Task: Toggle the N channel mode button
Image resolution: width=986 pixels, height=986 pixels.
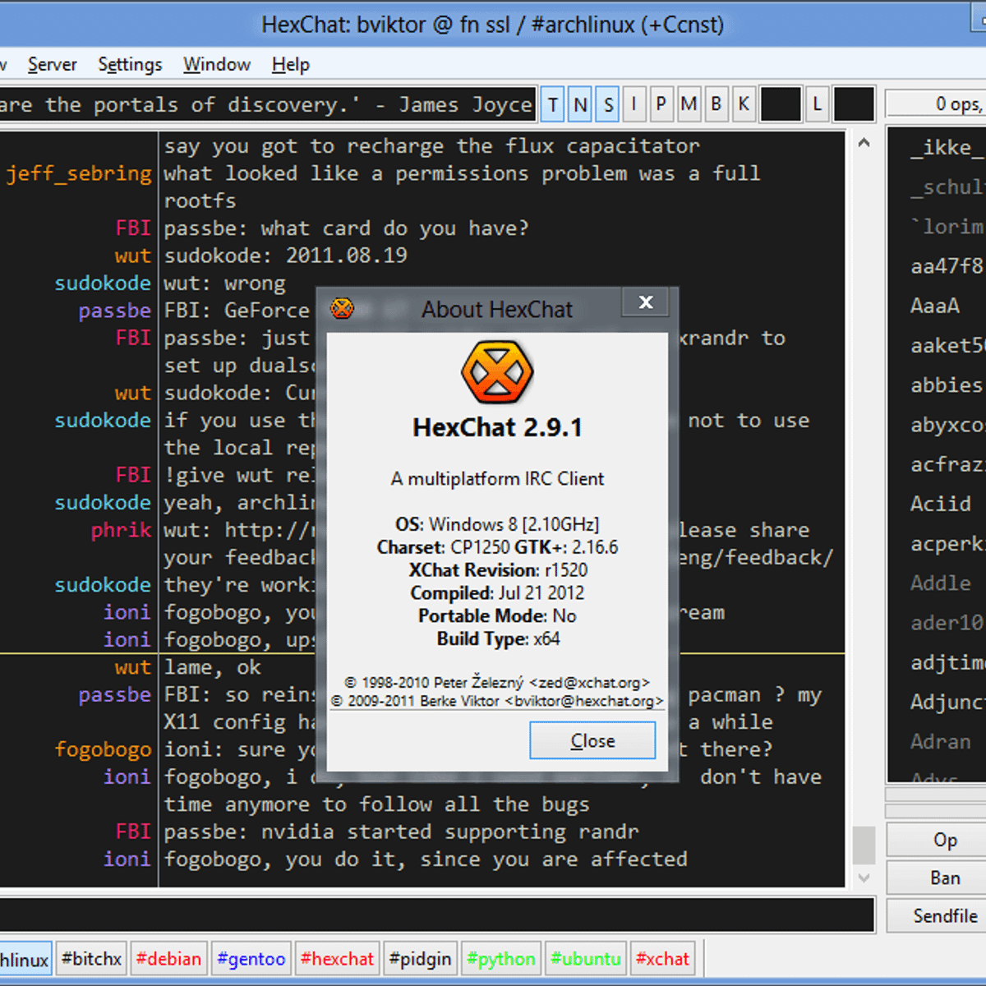Action: point(580,104)
